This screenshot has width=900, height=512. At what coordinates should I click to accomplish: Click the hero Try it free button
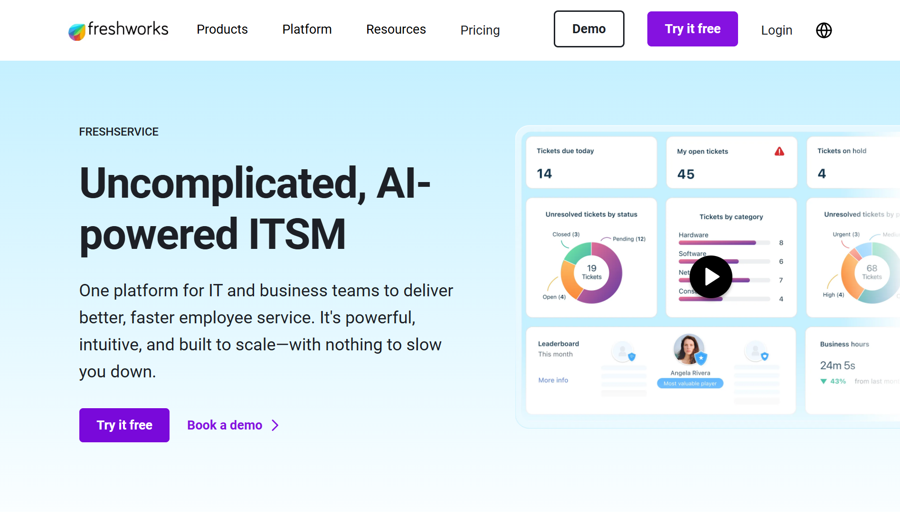pyautogui.click(x=124, y=425)
